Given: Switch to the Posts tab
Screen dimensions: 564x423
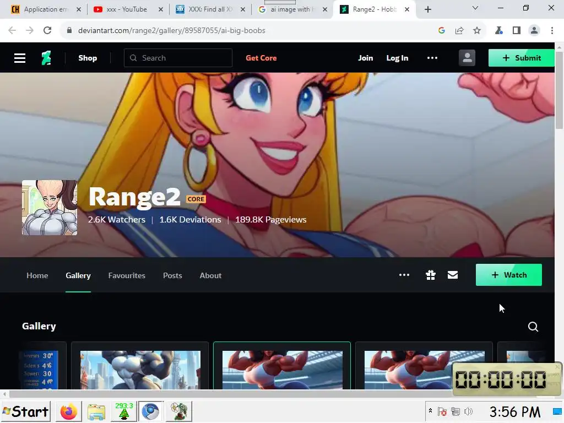Looking at the screenshot, I should [x=172, y=275].
